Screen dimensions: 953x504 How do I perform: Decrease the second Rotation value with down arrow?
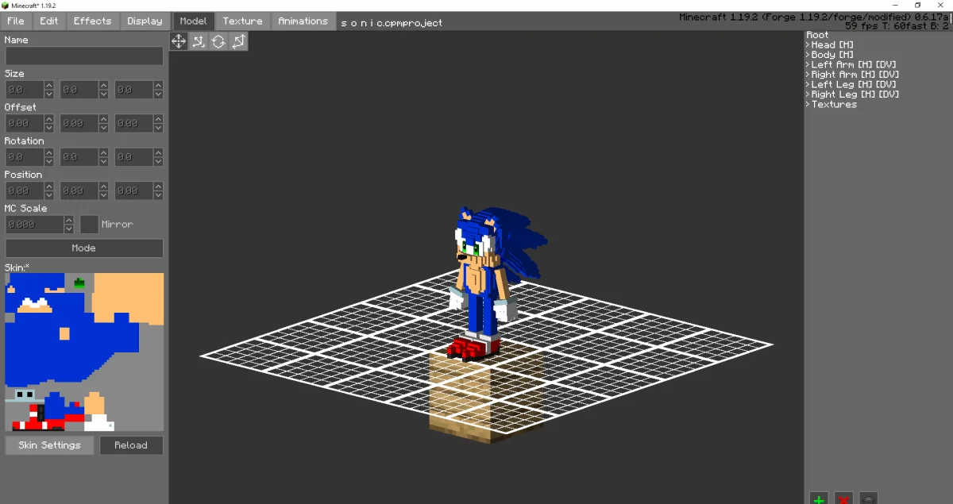tap(103, 162)
